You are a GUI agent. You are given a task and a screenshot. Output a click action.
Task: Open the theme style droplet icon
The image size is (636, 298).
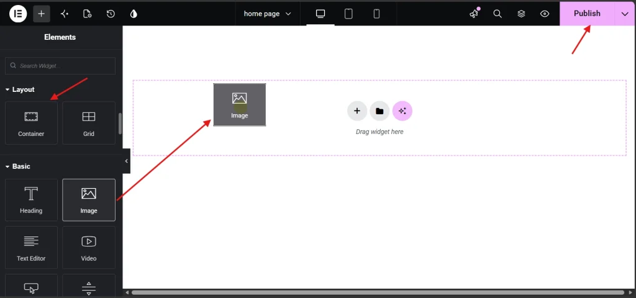click(134, 14)
